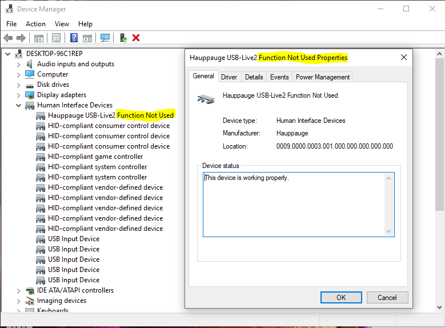
Task: Click main window scrollbar down arrow
Action: pos(440,307)
